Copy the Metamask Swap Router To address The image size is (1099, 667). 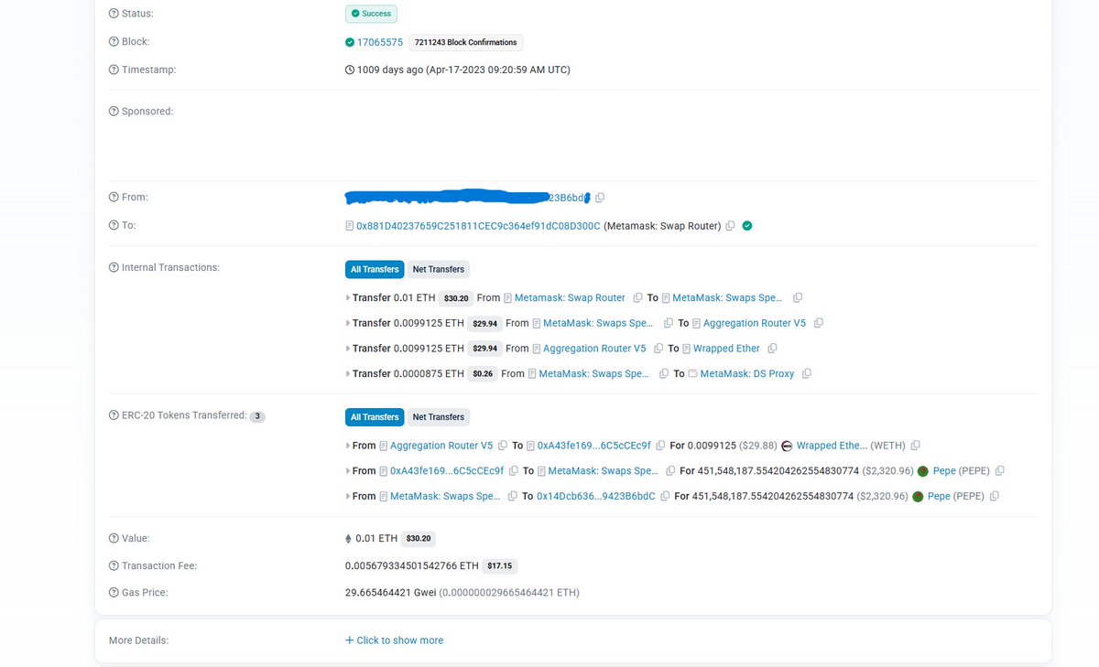(730, 226)
